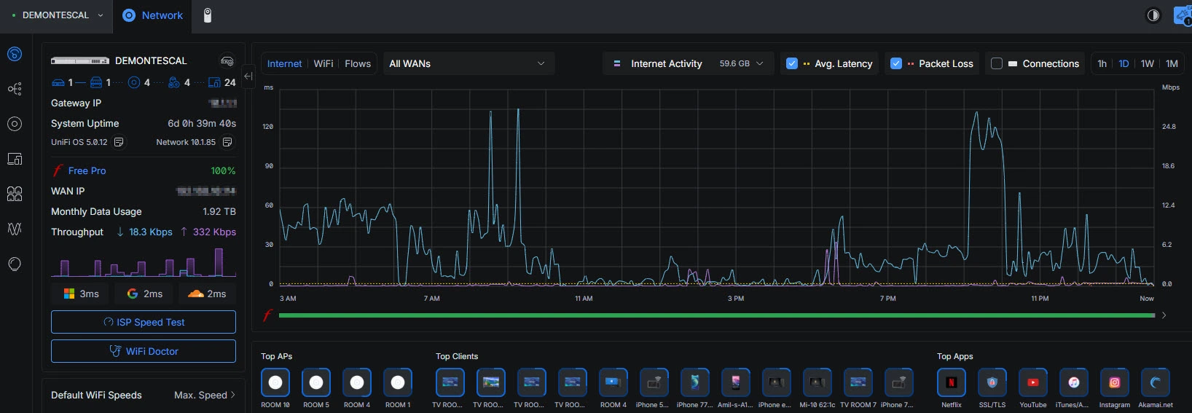
Task: Open the Network application tab
Action: point(152,15)
